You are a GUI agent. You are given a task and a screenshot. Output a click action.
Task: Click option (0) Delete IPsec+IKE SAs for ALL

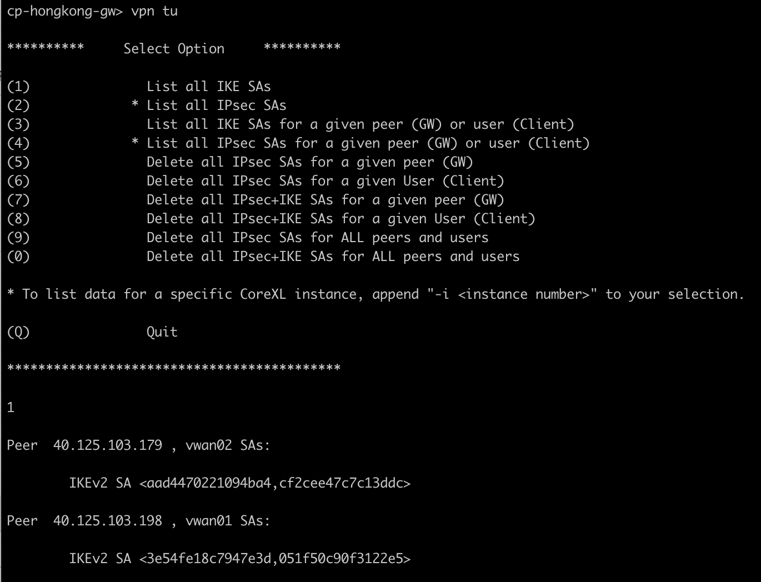coord(263,257)
